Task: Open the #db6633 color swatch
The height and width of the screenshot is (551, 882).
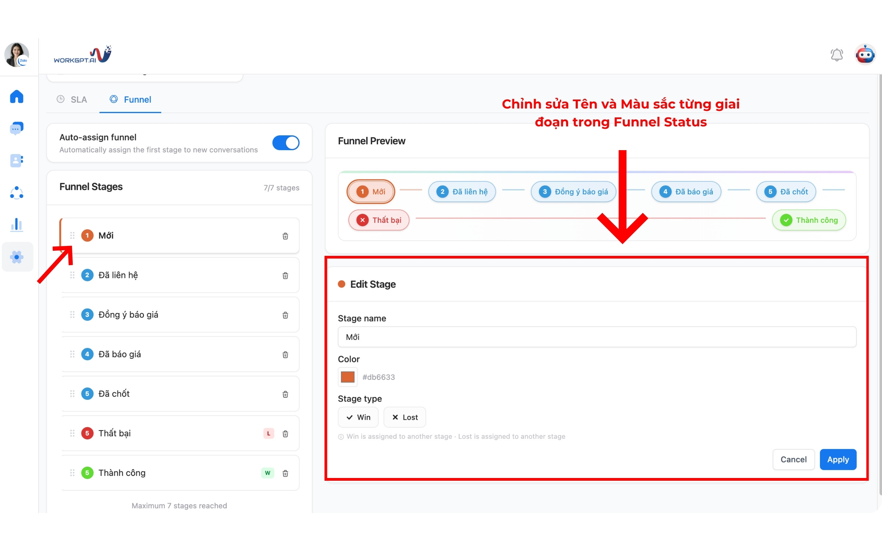Action: pyautogui.click(x=347, y=377)
